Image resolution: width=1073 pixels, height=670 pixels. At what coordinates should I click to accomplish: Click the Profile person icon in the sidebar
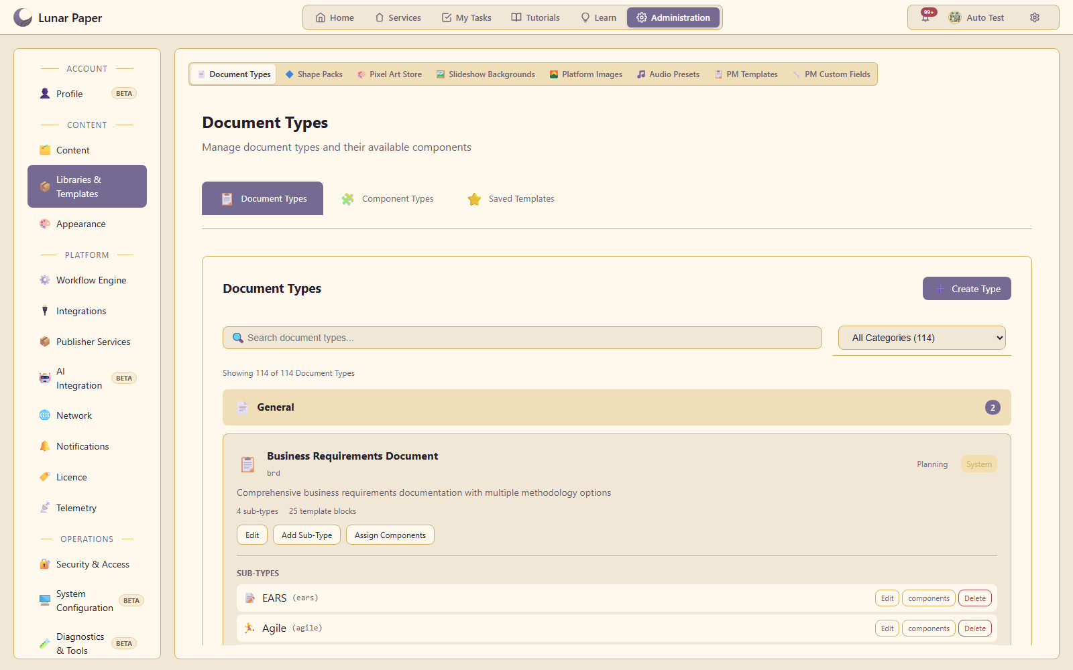45,94
